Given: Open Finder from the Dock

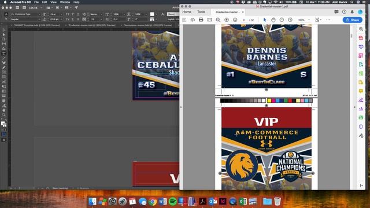Looking at the screenshot, I should (x=92, y=202).
